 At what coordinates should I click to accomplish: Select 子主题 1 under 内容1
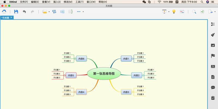140,53
